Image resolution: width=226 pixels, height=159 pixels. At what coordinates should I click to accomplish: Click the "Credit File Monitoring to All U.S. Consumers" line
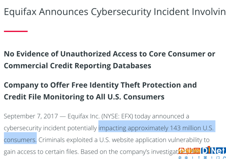84,97
